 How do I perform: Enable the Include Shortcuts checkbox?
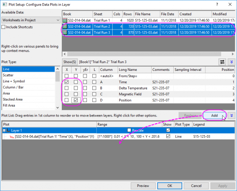pos(4,27)
